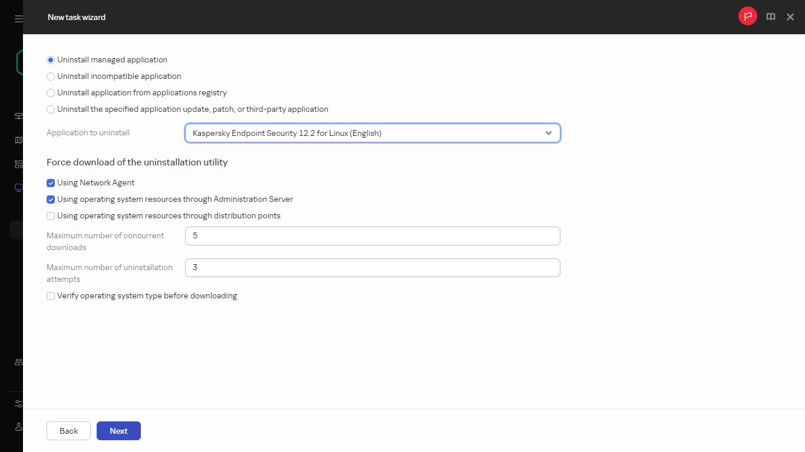Open the online Help book icon
Screen dimensions: 805x452
(x=770, y=16)
